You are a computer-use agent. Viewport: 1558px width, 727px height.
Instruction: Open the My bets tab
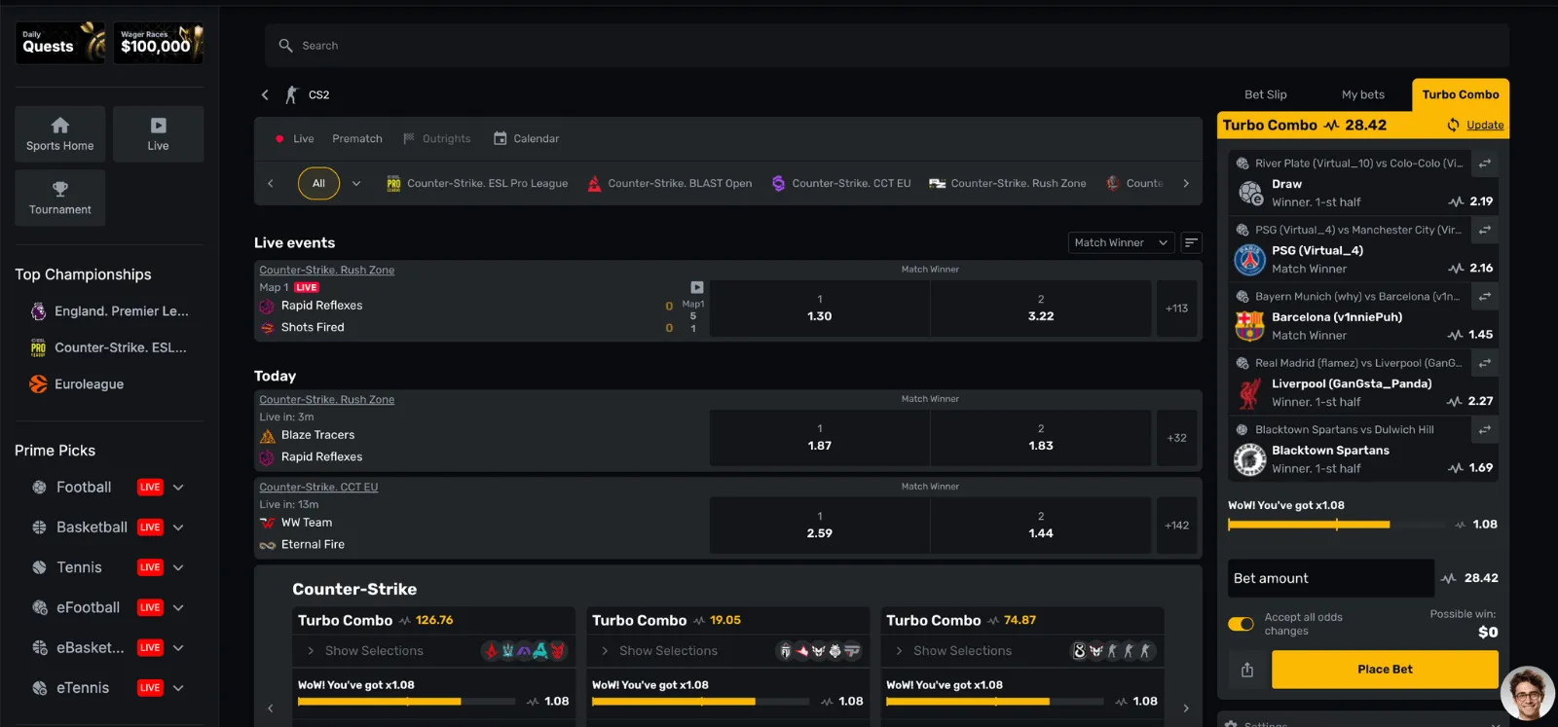(1362, 95)
